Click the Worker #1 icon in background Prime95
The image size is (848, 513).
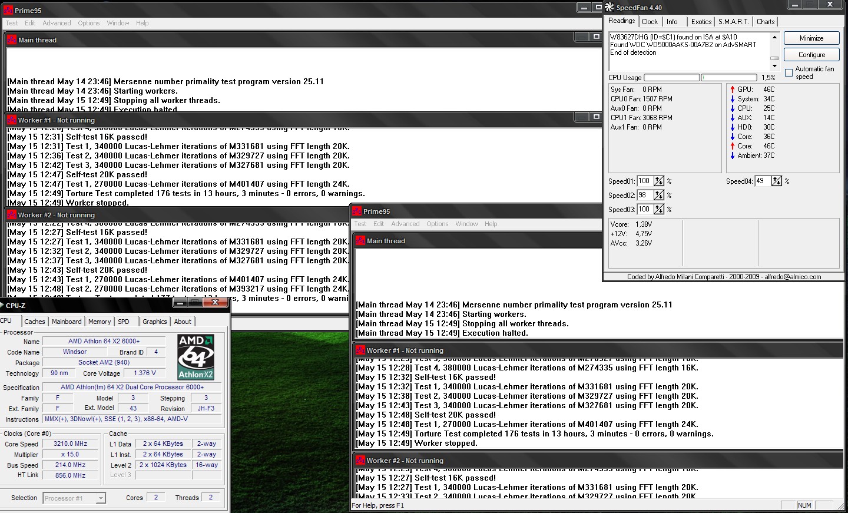coord(12,120)
